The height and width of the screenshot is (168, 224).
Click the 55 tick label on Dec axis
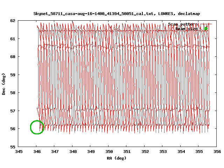click(x=13, y=147)
